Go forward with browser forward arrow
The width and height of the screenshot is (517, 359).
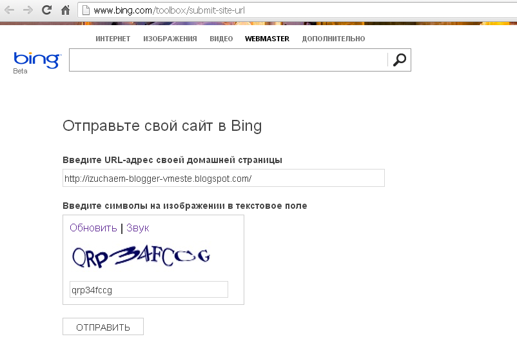(x=28, y=10)
